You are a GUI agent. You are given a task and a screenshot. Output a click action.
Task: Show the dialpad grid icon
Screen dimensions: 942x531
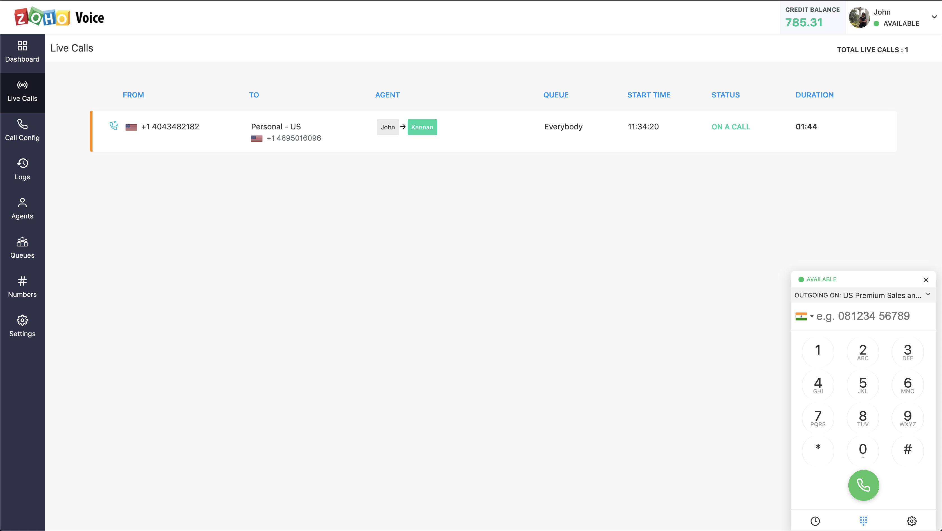[x=863, y=521]
